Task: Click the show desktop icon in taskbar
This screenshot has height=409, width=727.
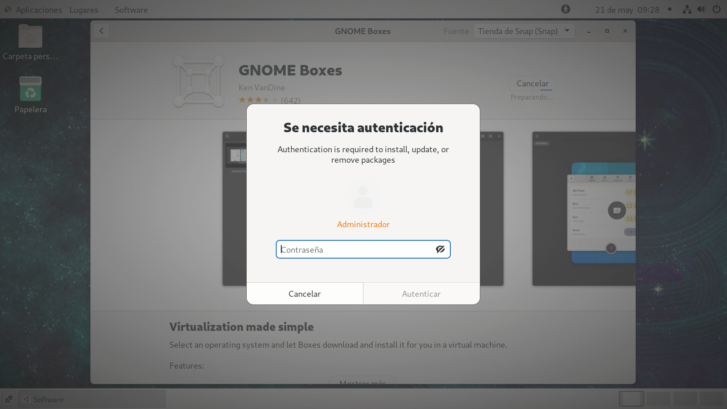Action: (x=9, y=399)
